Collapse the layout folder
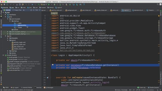The width and height of the screenshot is (162, 91). coord(8,40)
